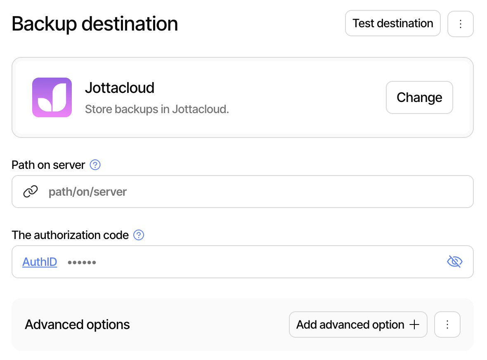Click Test destination

pyautogui.click(x=392, y=23)
